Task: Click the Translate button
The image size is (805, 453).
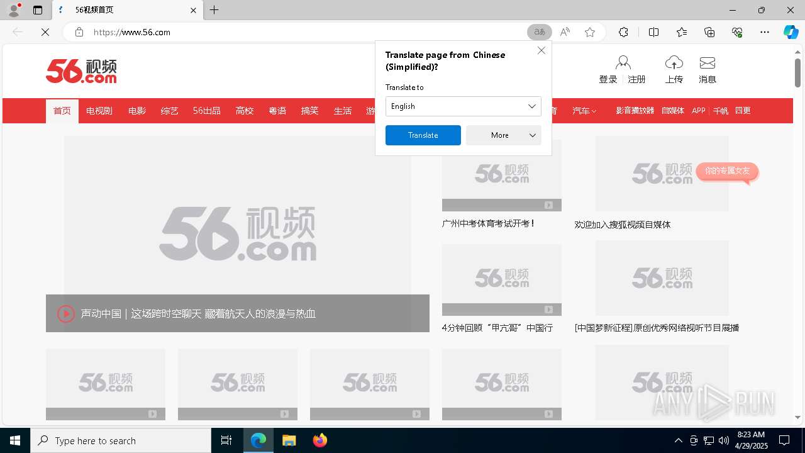Action: pyautogui.click(x=423, y=135)
